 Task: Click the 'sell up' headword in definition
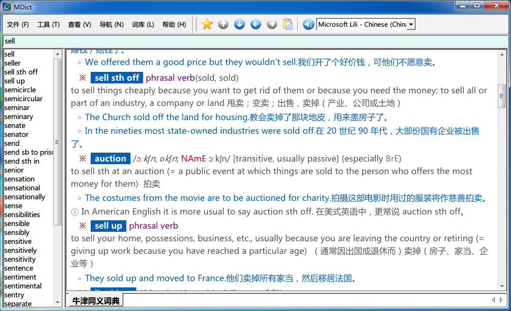[108, 226]
